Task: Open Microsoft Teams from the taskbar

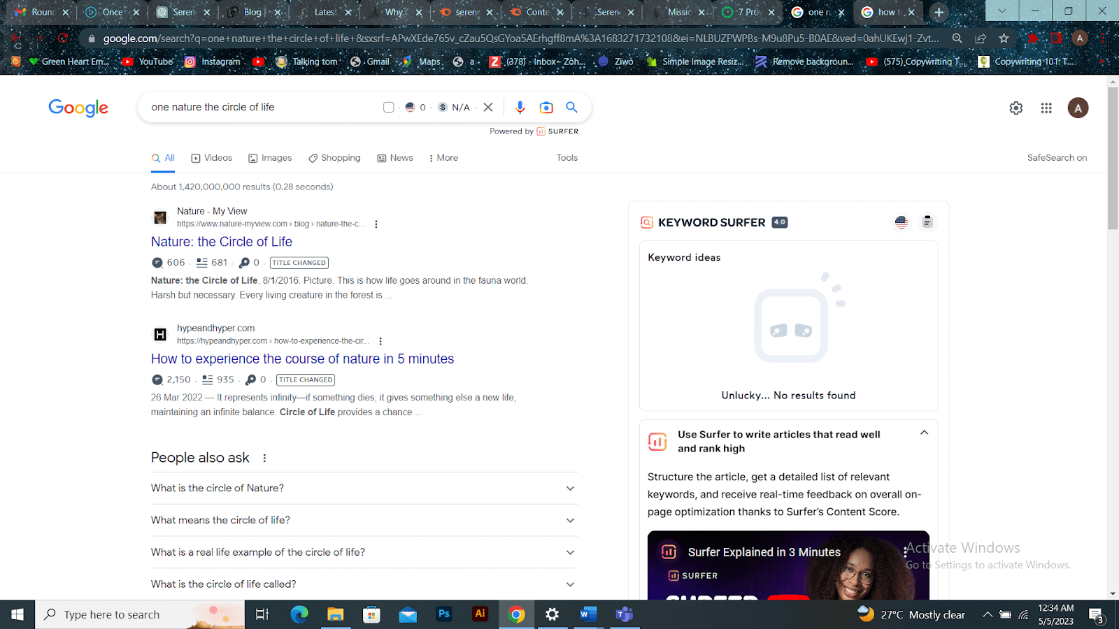Action: pyautogui.click(x=625, y=614)
